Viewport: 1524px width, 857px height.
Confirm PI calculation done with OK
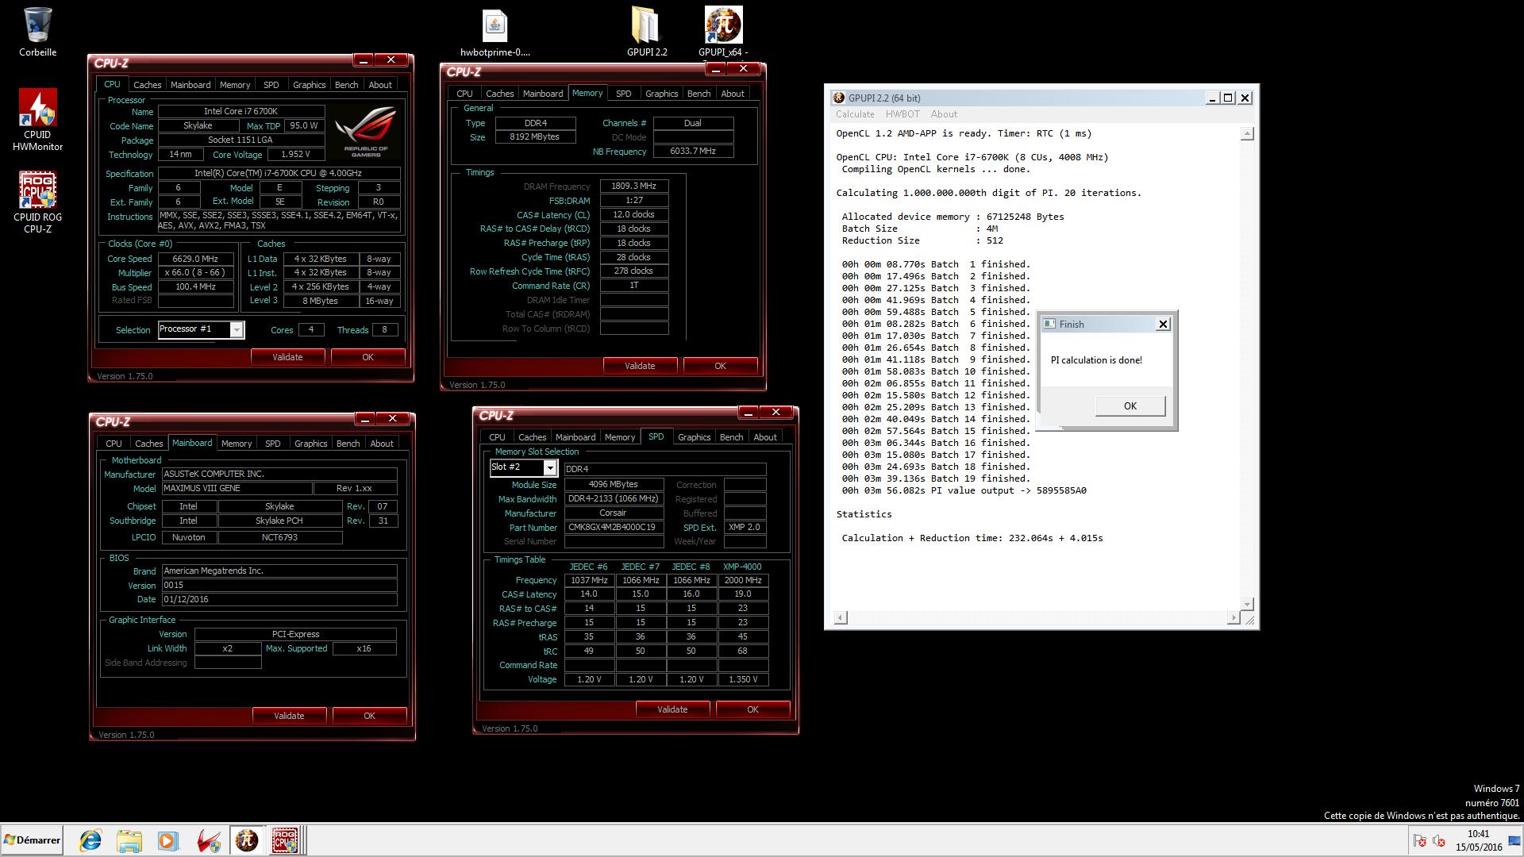tap(1130, 405)
